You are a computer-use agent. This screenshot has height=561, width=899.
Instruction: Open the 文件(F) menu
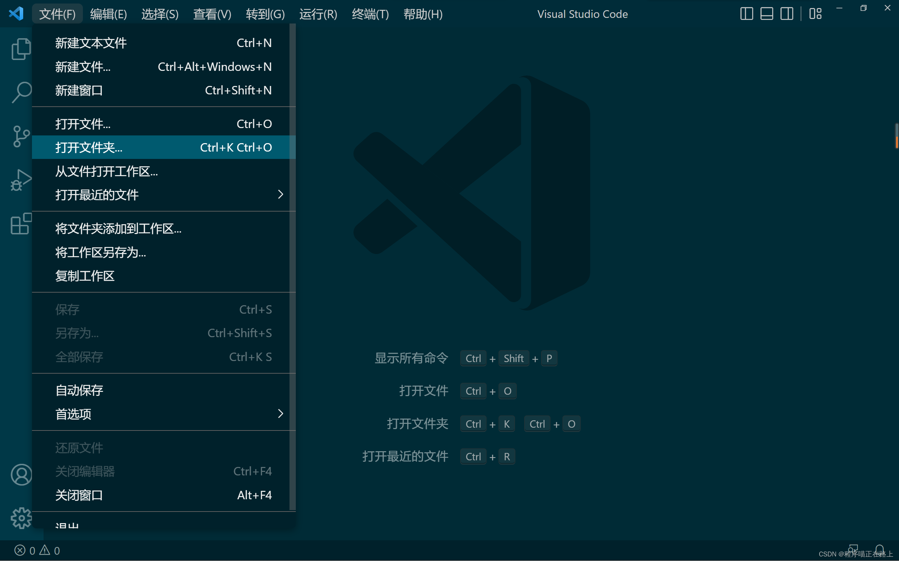click(57, 14)
